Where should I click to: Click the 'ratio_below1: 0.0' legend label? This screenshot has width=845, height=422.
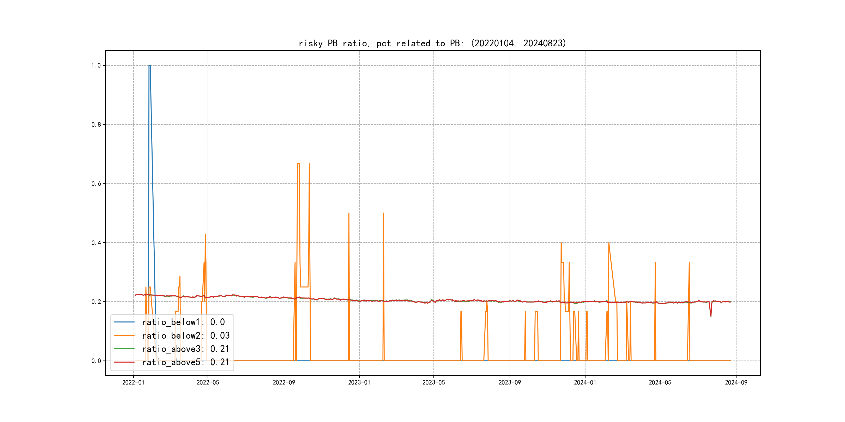tap(183, 322)
